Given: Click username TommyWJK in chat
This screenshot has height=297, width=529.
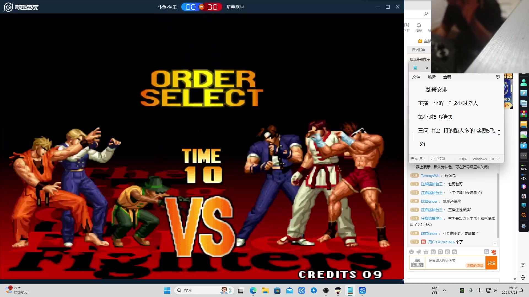Looking at the screenshot, I should click(x=430, y=175).
